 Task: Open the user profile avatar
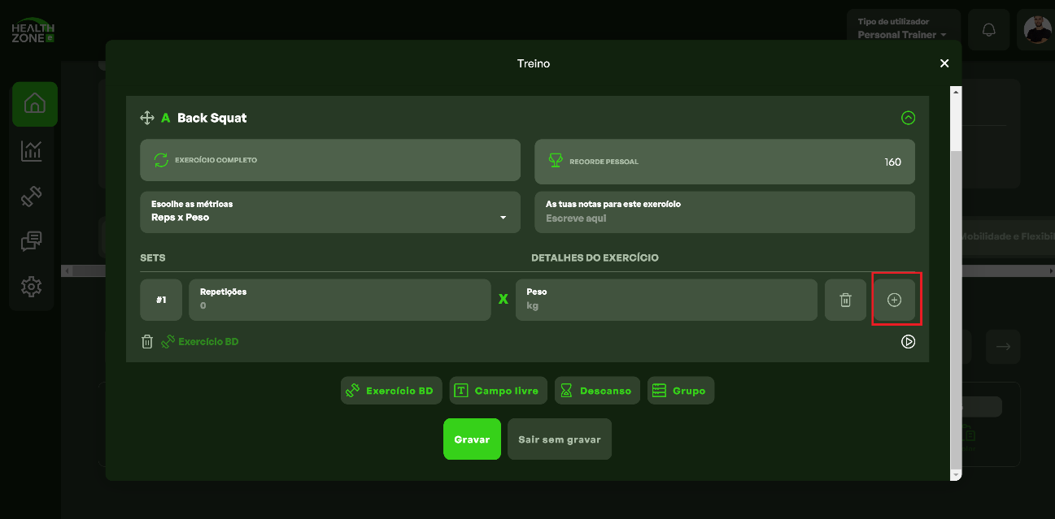1037,30
